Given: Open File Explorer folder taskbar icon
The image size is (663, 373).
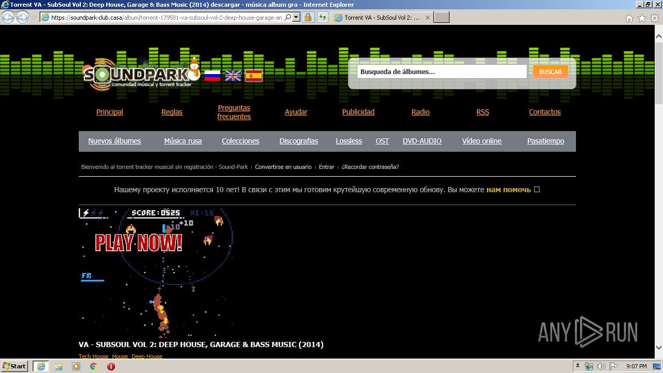Looking at the screenshot, I should [x=59, y=366].
